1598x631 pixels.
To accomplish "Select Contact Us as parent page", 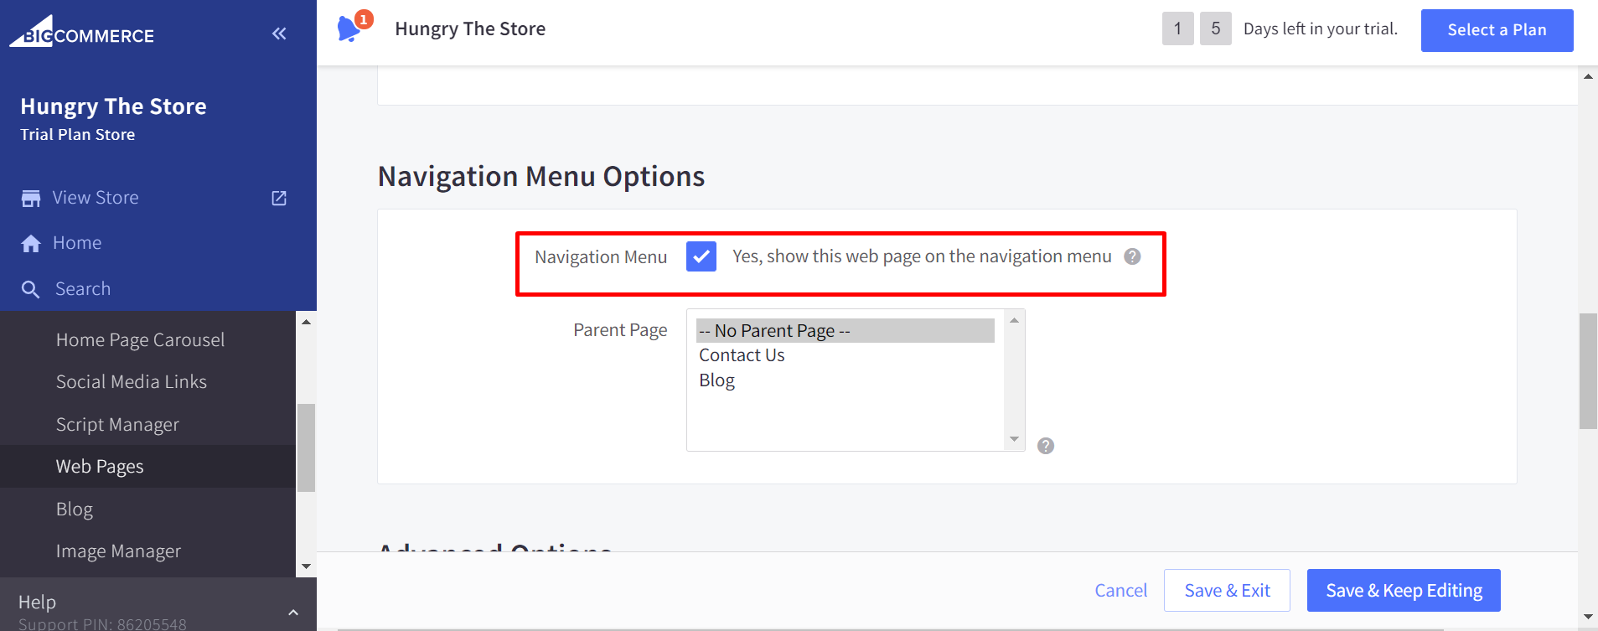I will click(x=742, y=355).
